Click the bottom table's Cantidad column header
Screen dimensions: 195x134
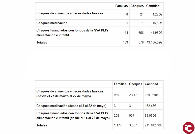point(151,84)
